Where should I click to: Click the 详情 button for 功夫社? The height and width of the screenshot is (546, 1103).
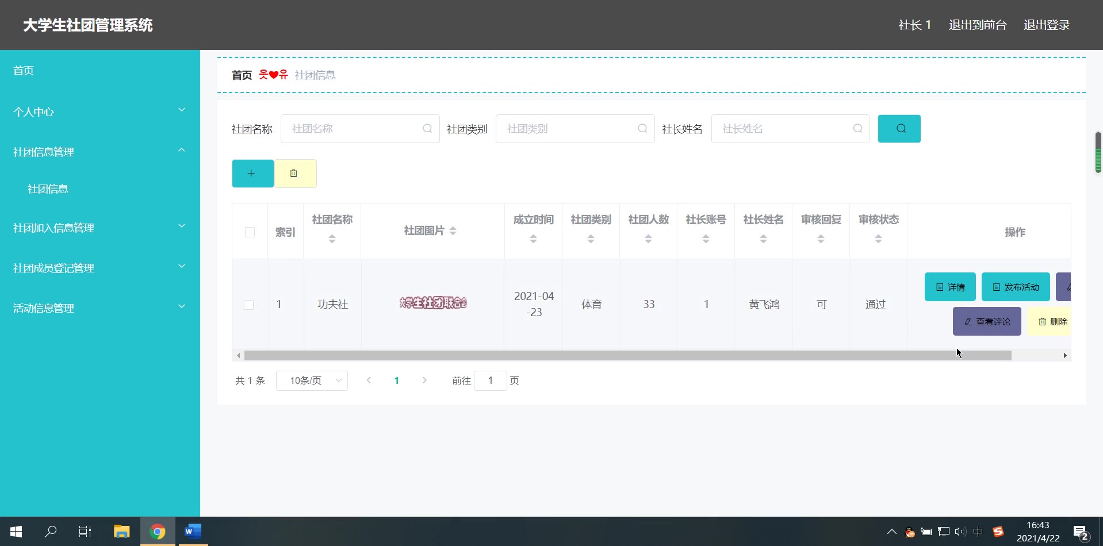pos(949,287)
